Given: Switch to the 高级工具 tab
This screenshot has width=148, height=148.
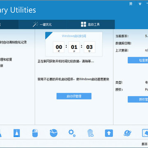Looking at the screenshot, I should pyautogui.click(x=90, y=24).
